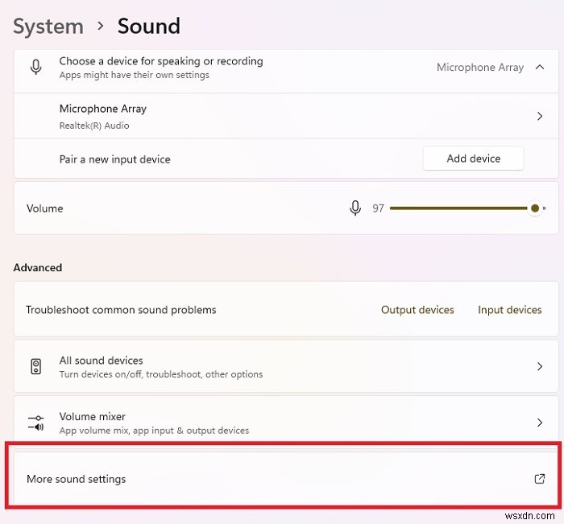Click the microphone icon beside input device chooser
The width and height of the screenshot is (564, 524).
(x=36, y=68)
